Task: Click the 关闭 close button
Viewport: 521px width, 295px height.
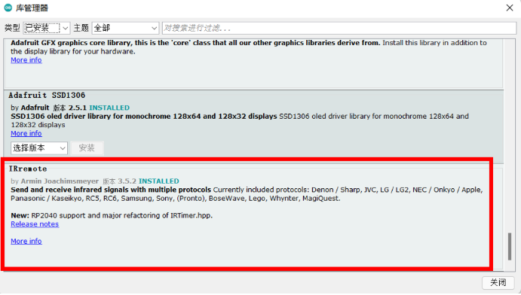Action: tap(498, 282)
